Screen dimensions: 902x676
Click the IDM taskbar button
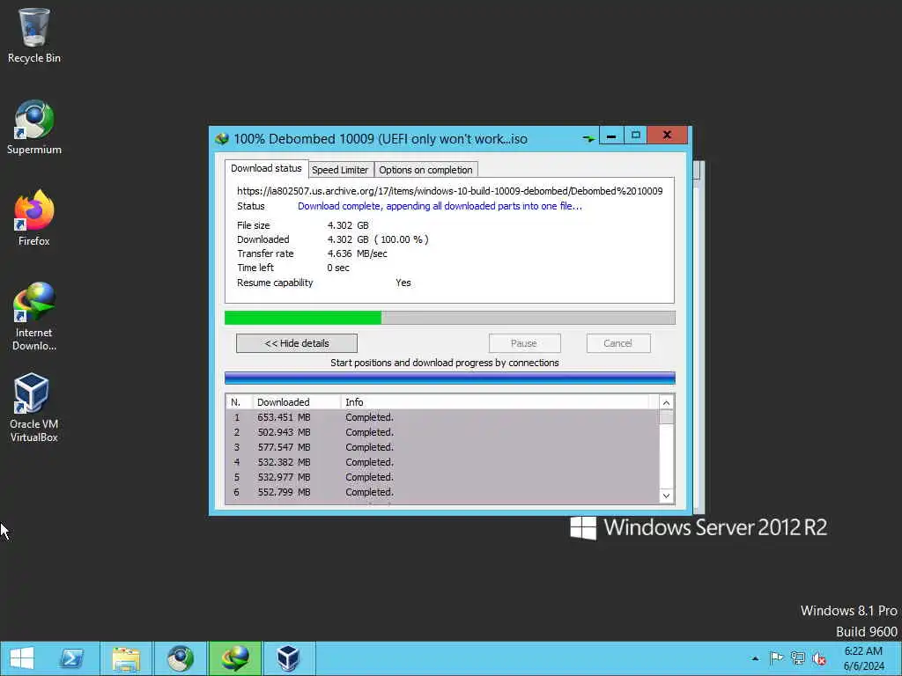coord(235,658)
